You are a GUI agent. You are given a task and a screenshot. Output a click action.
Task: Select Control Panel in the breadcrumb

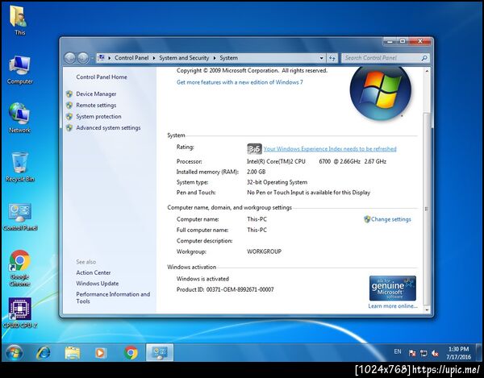[x=131, y=58]
